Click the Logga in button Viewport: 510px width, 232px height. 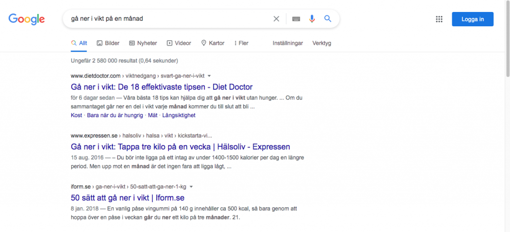click(x=473, y=19)
